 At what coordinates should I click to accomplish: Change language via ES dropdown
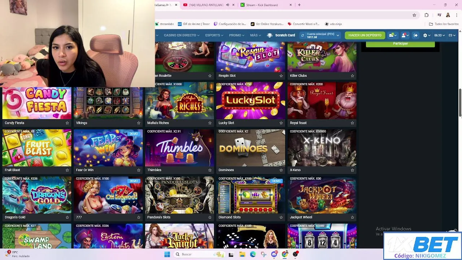tap(452, 35)
